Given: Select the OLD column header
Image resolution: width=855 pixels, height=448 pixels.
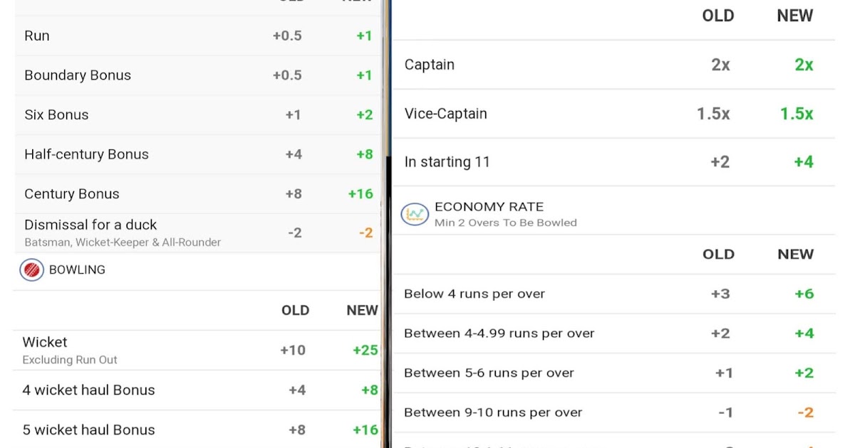Looking at the screenshot, I should coord(718,16).
